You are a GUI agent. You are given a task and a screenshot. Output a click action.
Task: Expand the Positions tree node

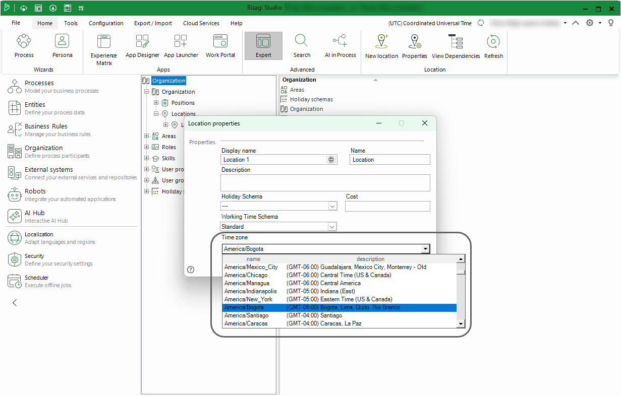156,103
